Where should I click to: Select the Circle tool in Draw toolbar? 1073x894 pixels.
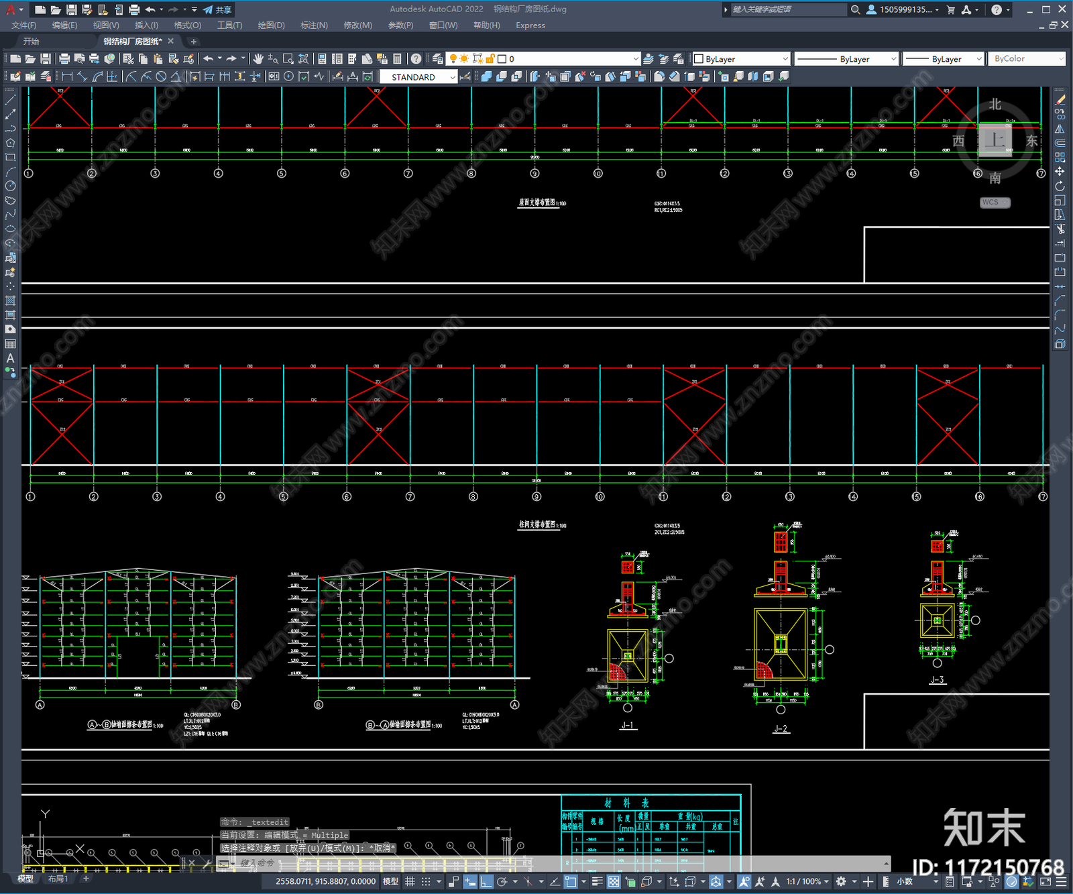point(10,186)
